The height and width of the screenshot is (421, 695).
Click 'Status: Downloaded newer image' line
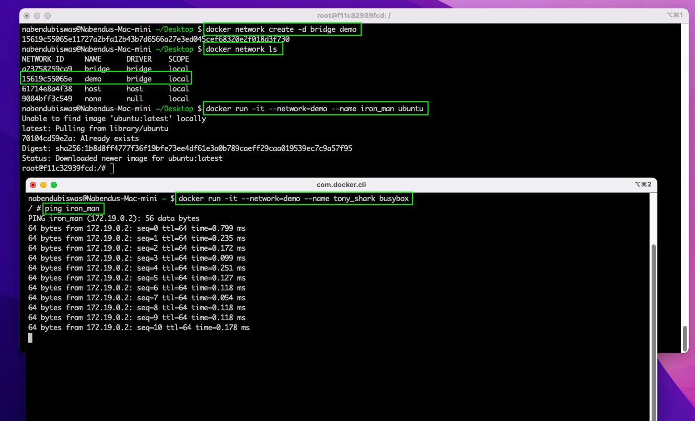(122, 158)
